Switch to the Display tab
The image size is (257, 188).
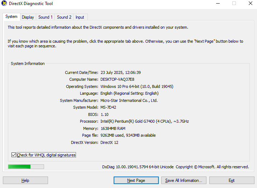click(x=28, y=17)
